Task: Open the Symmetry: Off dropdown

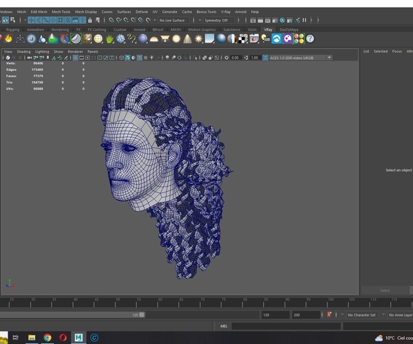Action: tap(219, 20)
